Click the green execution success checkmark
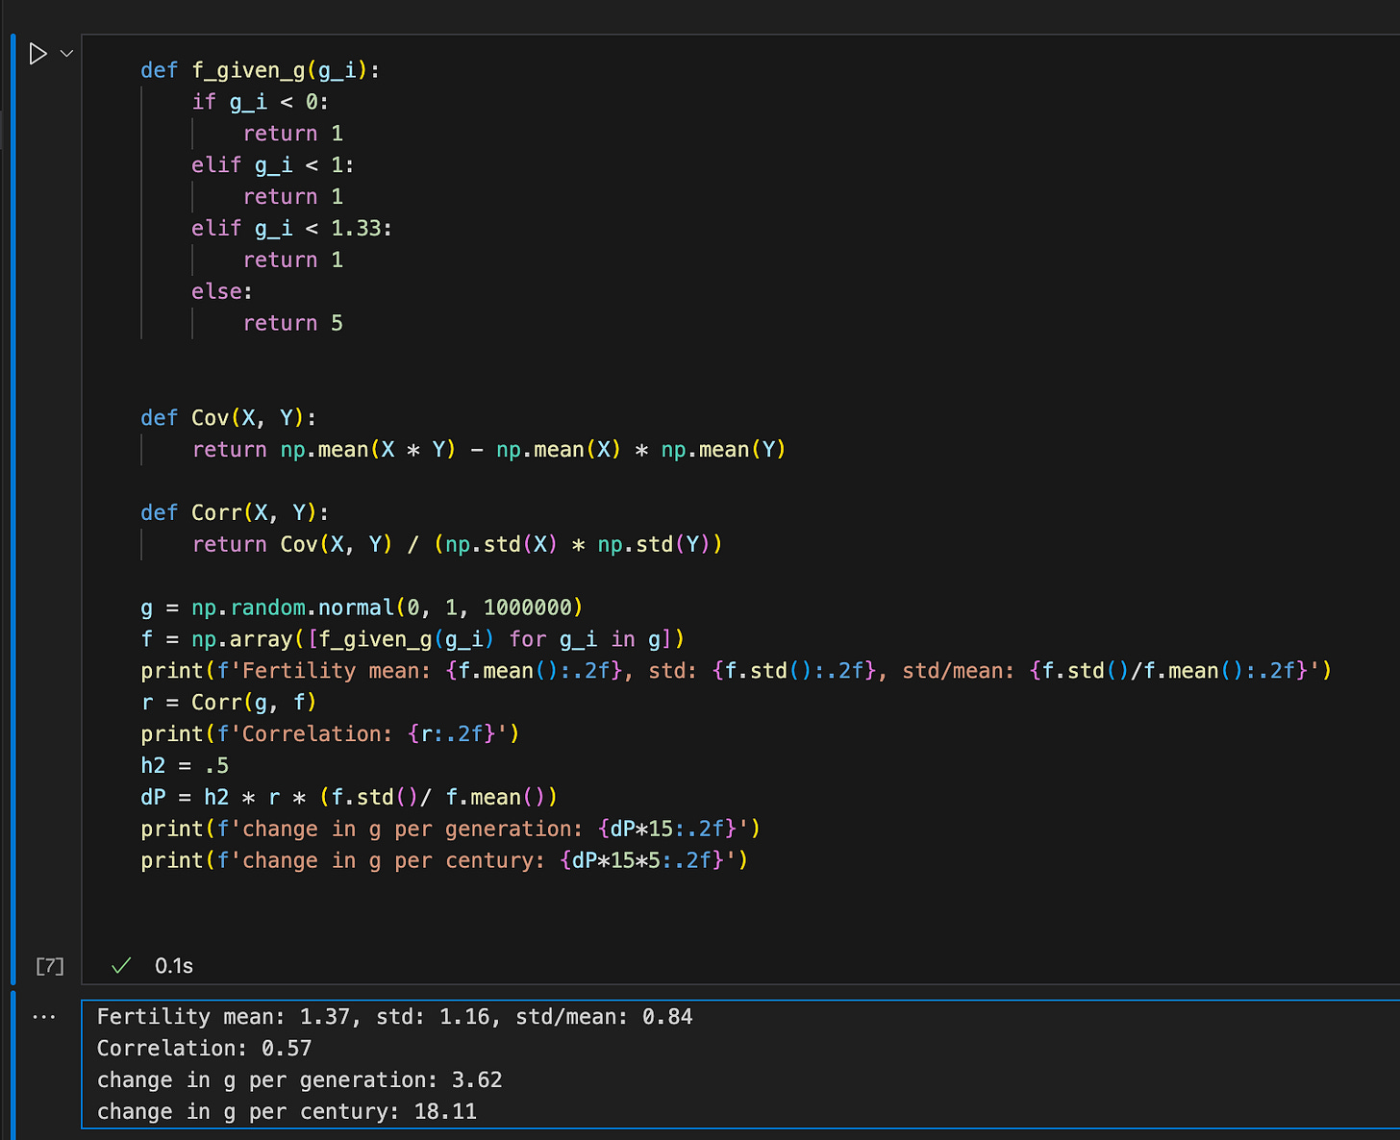1400x1140 pixels. click(x=121, y=965)
